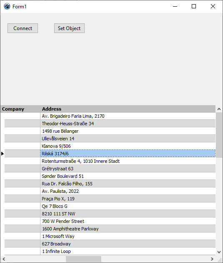223x263 pixels.
Task: Select the 1600 Amphitheatre Parkway cell
Action: [128, 229]
